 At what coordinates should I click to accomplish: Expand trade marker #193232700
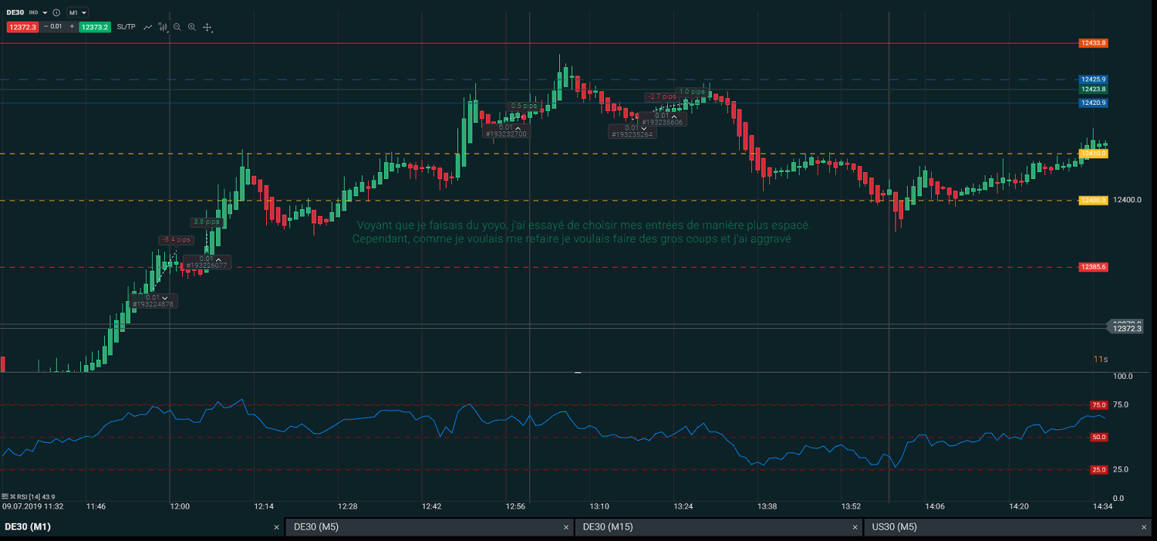point(518,127)
